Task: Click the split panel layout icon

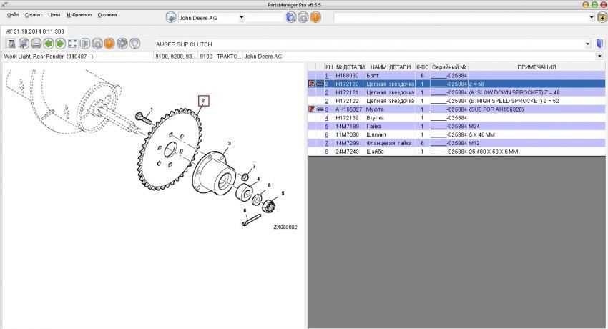Action: (85, 44)
